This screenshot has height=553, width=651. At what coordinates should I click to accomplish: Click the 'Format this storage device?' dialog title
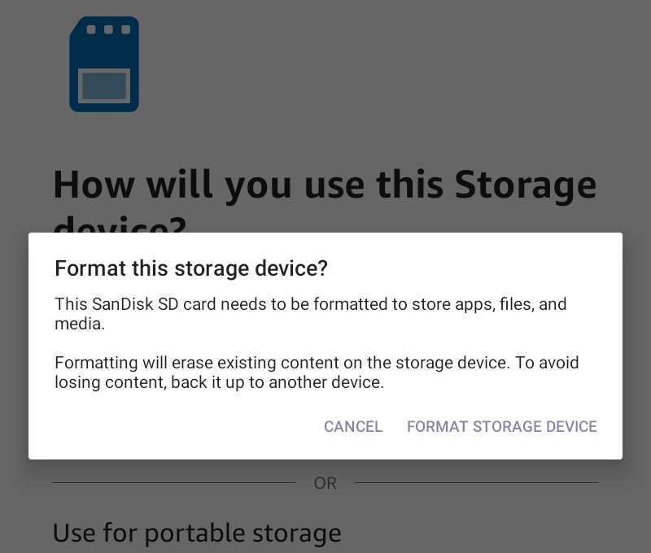tap(190, 268)
